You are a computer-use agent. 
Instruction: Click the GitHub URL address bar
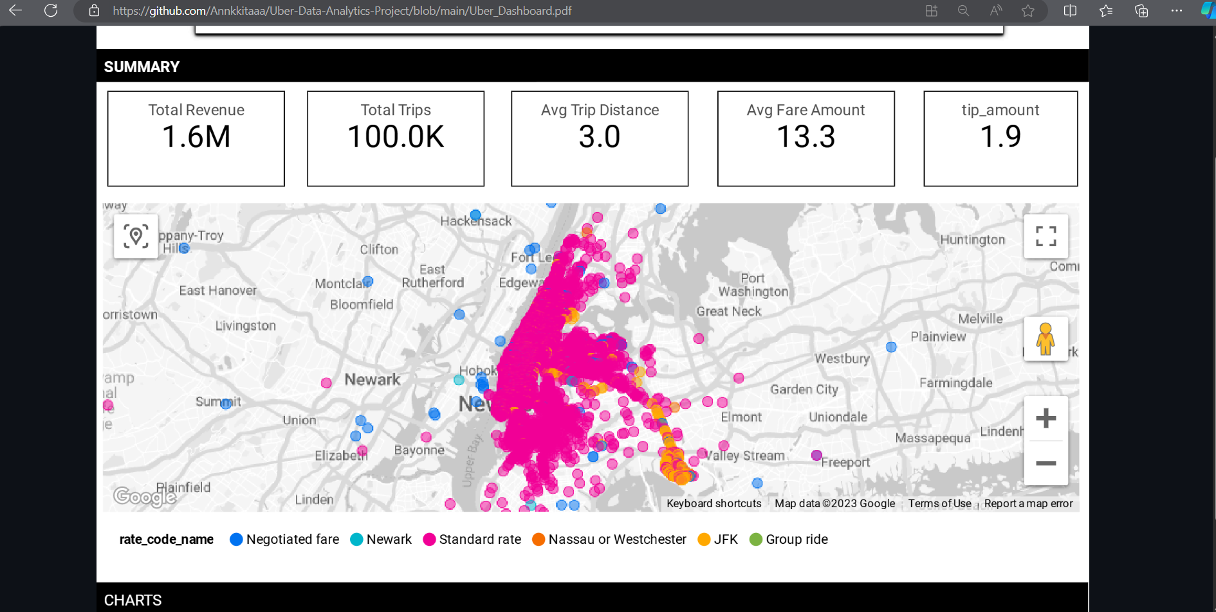click(x=342, y=10)
